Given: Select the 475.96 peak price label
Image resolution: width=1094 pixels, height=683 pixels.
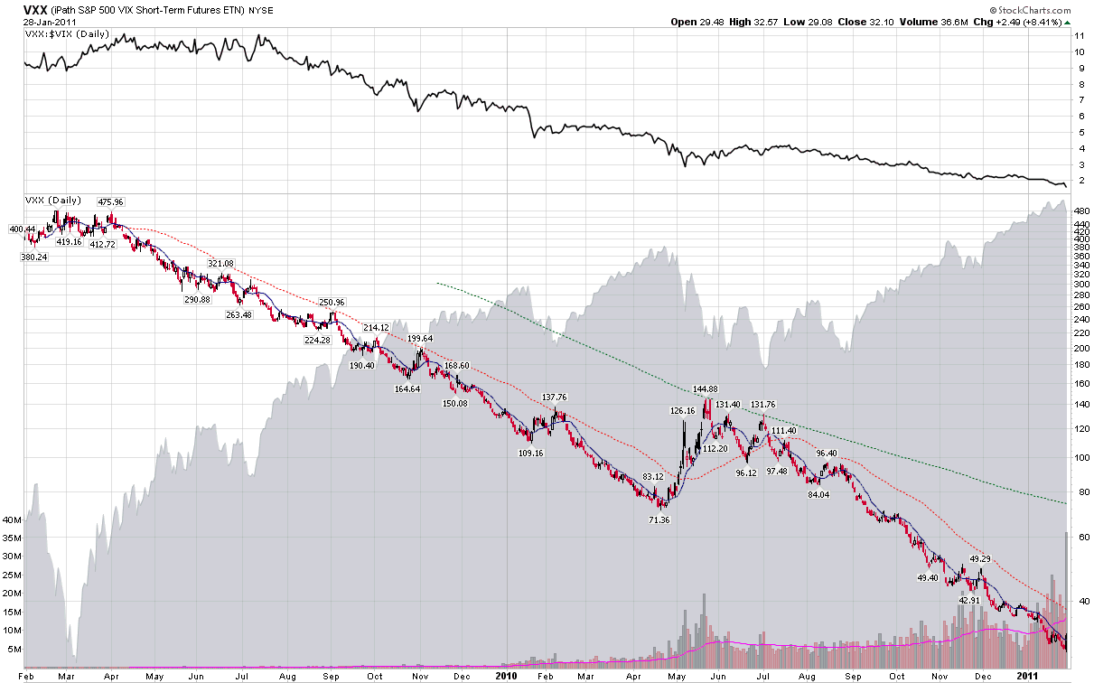Looking at the screenshot, I should 109,201.
